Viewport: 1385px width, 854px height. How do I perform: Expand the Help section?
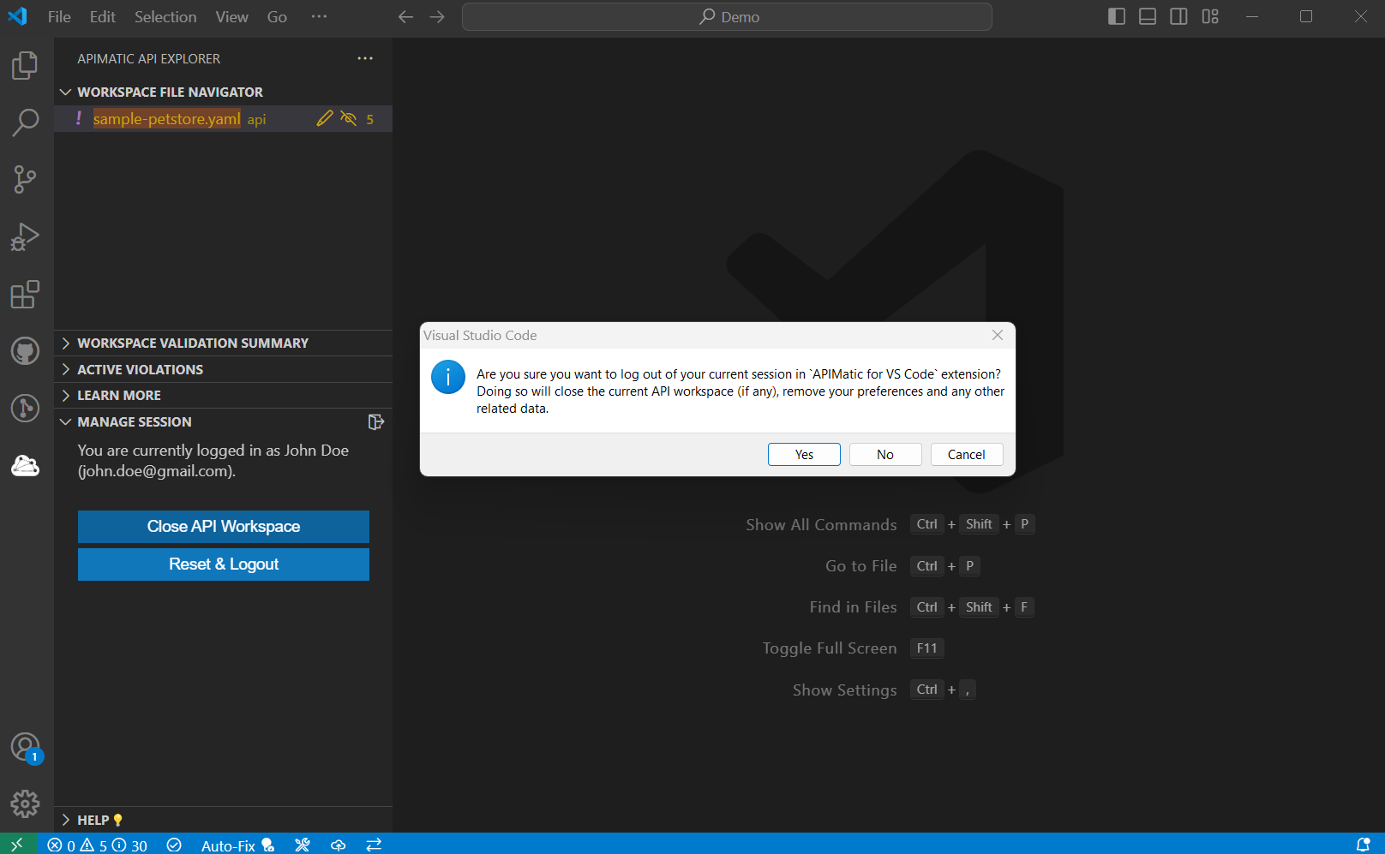point(223,820)
